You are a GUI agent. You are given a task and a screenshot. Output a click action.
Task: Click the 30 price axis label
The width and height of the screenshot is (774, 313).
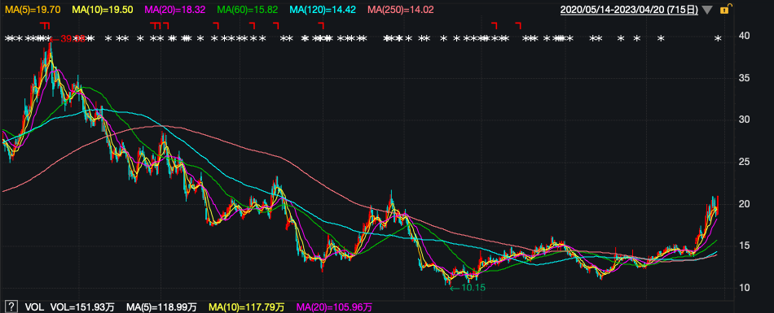coord(745,120)
